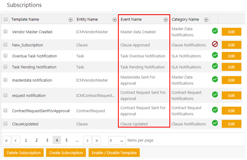Click the Event Name column filter icon

pos(165,19)
